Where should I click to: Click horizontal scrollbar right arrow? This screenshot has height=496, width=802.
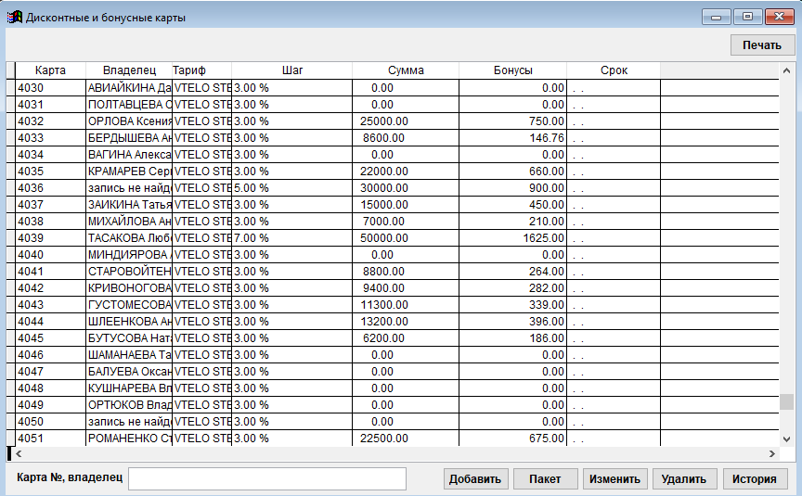pyautogui.click(x=772, y=454)
